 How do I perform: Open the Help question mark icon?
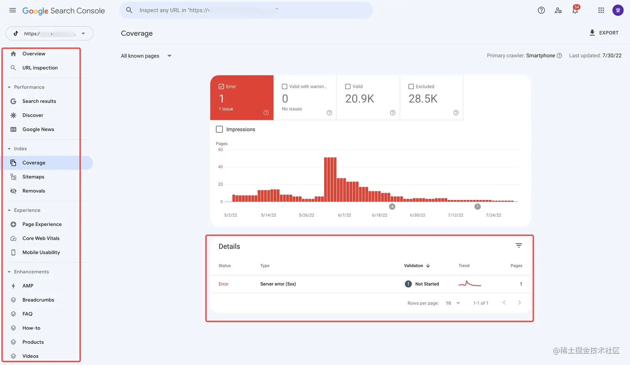541,10
